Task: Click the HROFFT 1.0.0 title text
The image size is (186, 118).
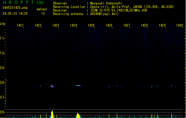Action: pos(23,2)
